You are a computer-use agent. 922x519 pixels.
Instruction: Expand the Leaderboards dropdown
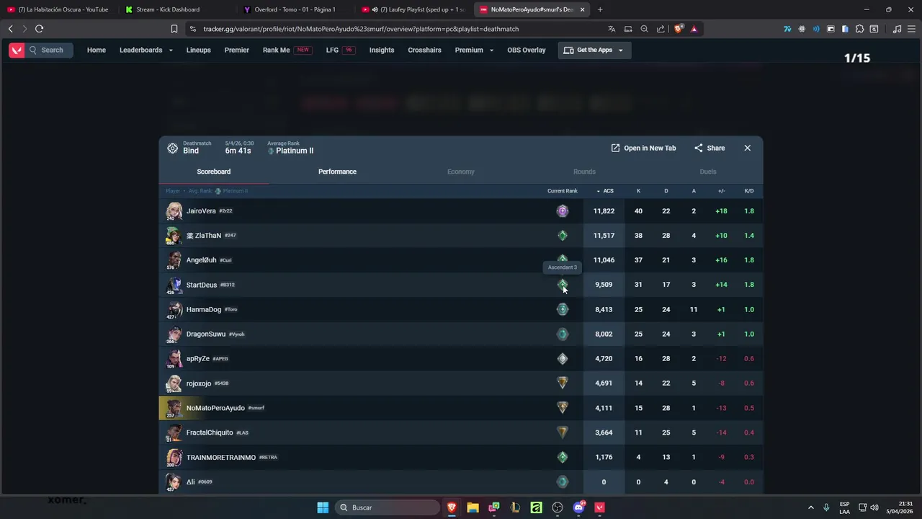point(146,50)
